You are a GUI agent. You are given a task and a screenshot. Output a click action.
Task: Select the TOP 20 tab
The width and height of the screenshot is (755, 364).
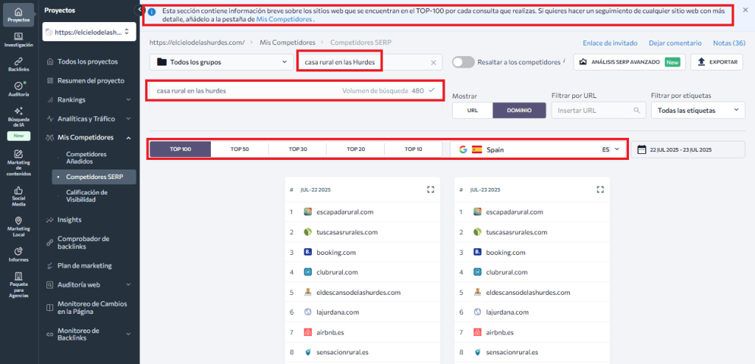point(355,150)
